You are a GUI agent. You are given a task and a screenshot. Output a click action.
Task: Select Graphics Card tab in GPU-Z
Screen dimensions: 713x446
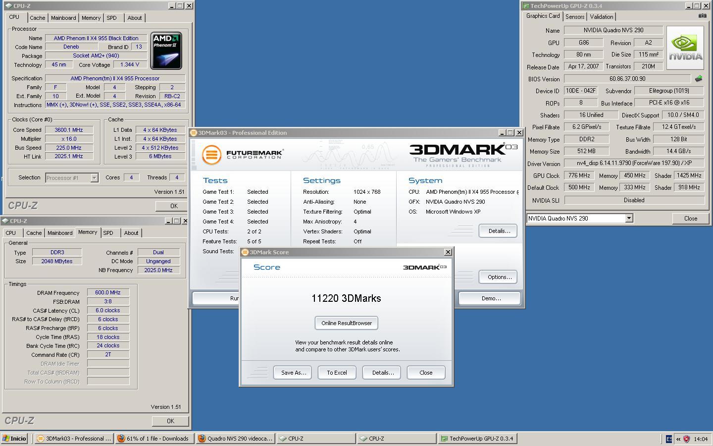[x=543, y=16]
